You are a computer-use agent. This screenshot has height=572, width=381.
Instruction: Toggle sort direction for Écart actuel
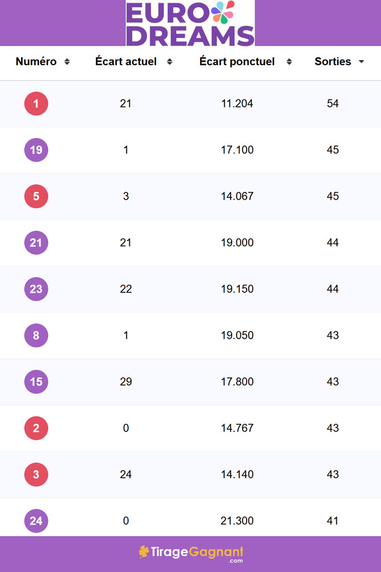(x=169, y=61)
